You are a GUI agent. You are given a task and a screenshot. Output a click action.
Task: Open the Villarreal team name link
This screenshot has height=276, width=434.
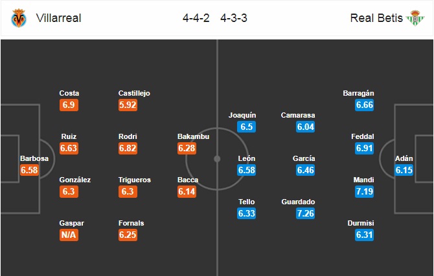(x=58, y=18)
